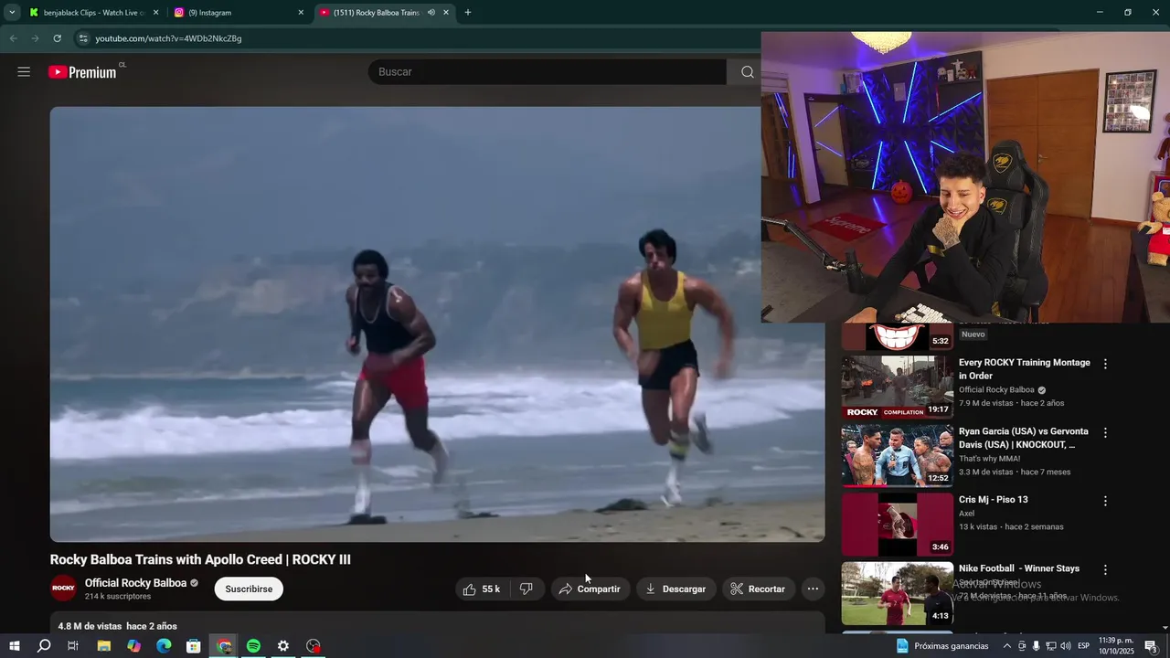Open Official Rocky Balboa channel name link
This screenshot has width=1170, height=658.
coord(135,583)
